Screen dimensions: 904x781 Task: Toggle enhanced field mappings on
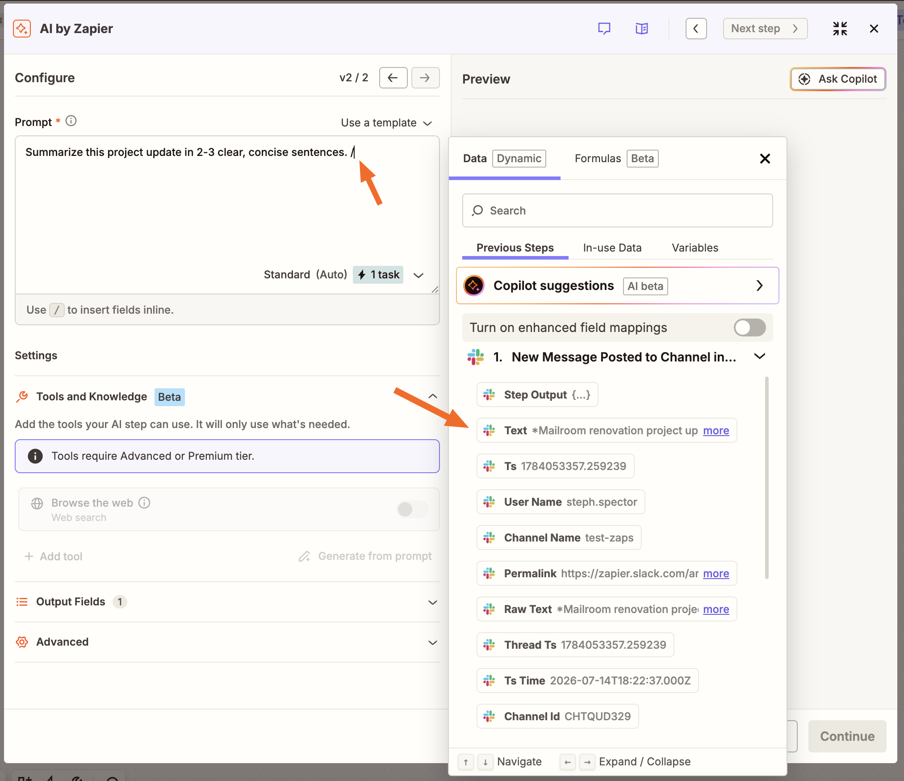pos(749,328)
